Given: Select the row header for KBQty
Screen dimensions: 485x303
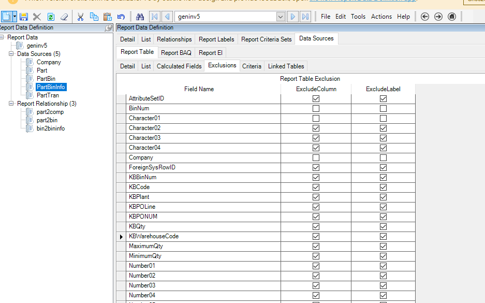Looking at the screenshot, I should point(121,226).
